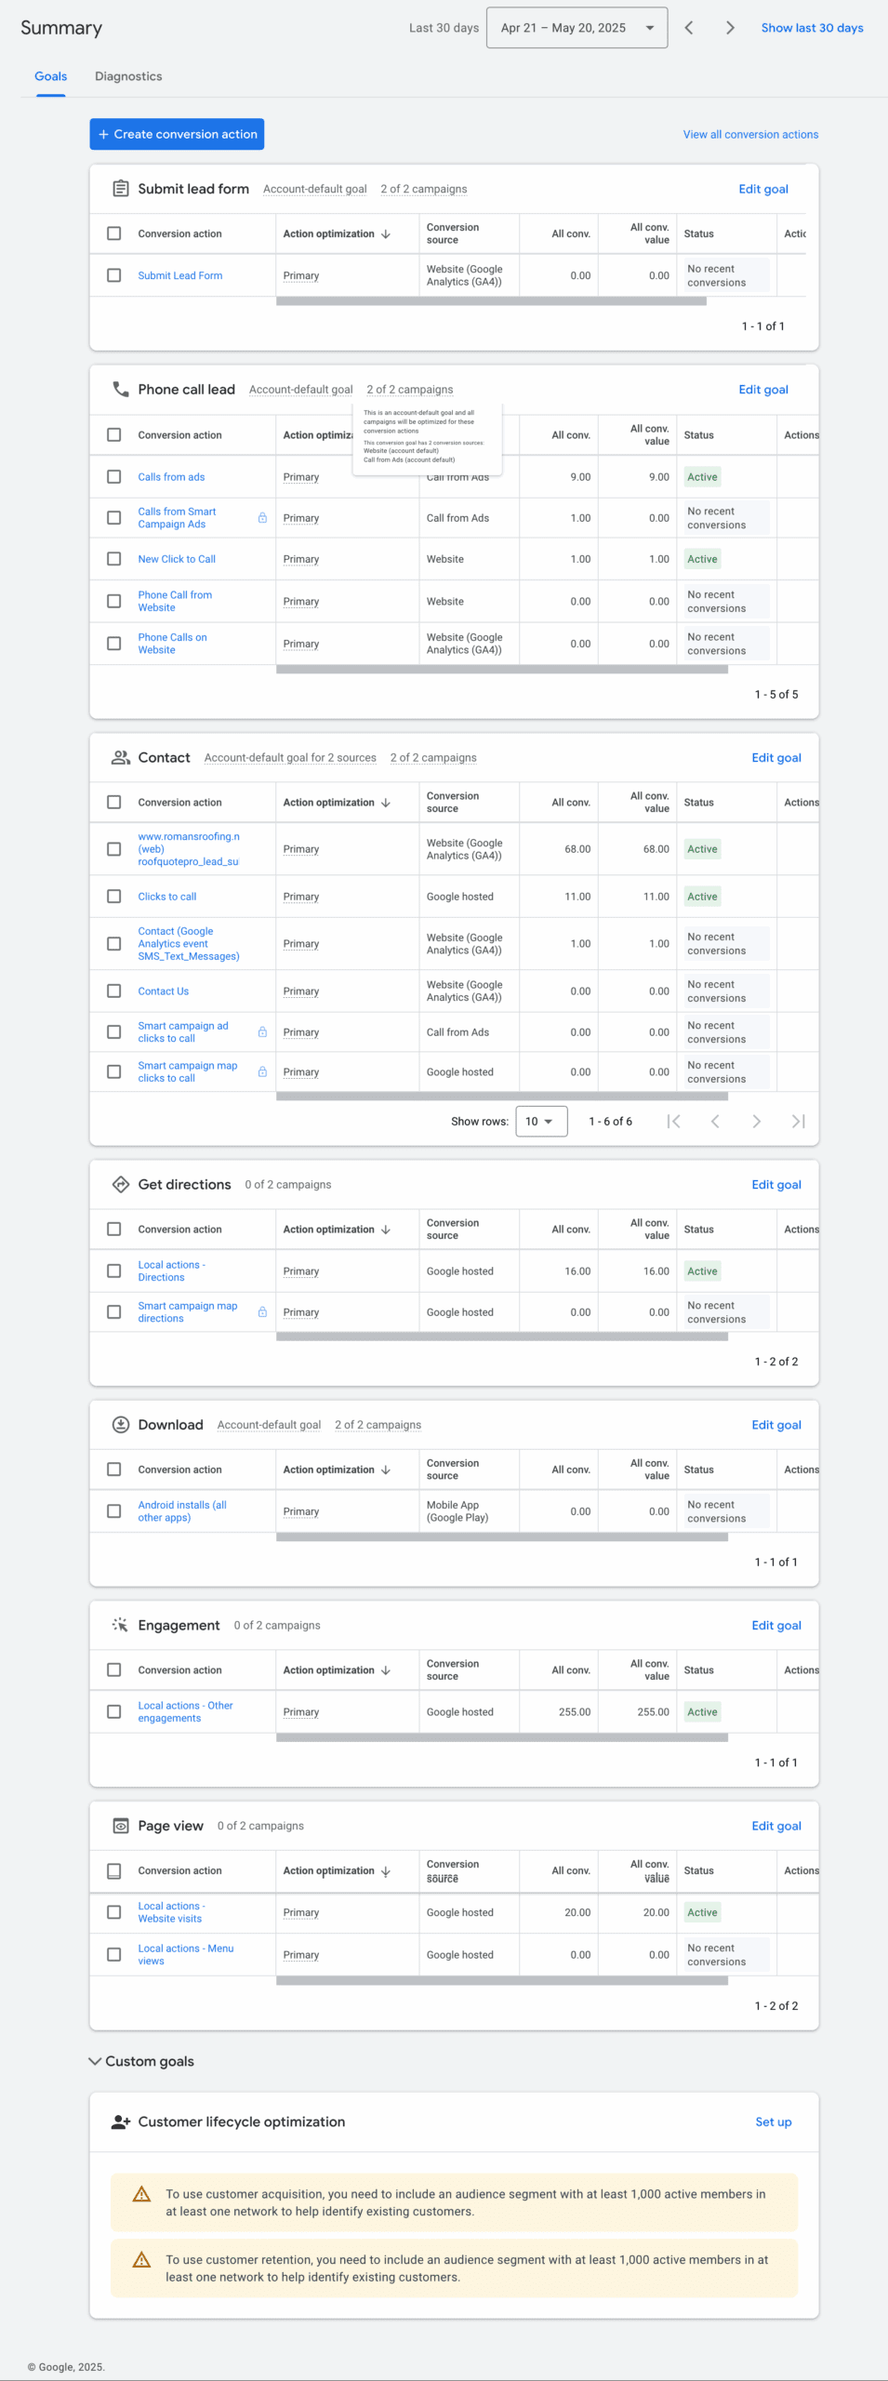Click the Page view eye icon
The height and width of the screenshot is (2381, 888).
tap(121, 1827)
